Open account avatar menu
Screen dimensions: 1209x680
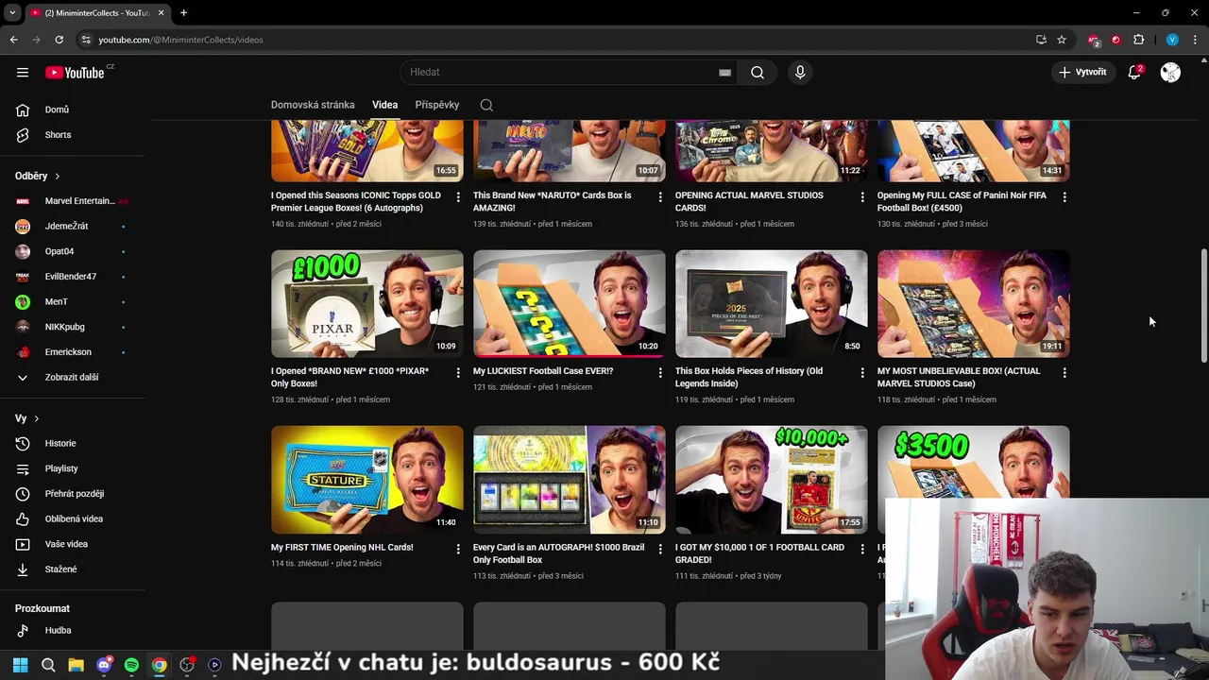(x=1170, y=72)
